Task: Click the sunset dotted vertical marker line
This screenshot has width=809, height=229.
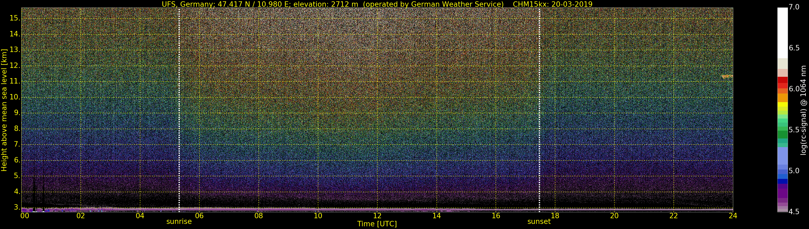Action: click(x=539, y=110)
